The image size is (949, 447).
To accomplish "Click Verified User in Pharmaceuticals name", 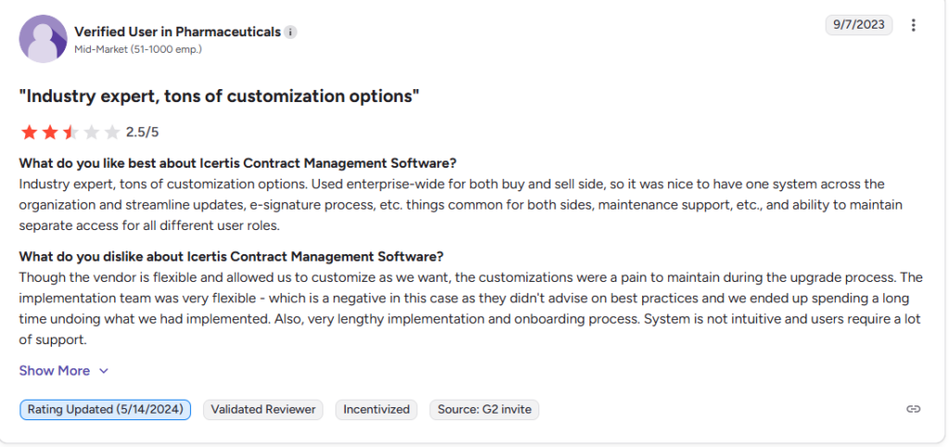I will tap(177, 32).
